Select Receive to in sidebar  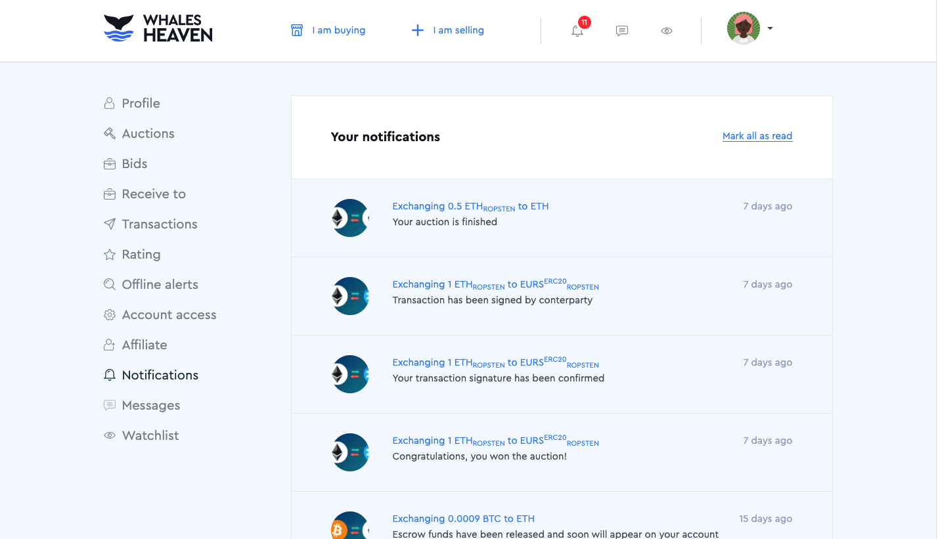[154, 194]
